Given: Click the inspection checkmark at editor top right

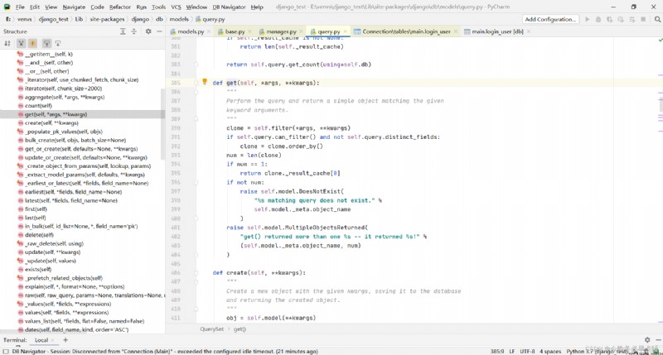Looking at the screenshot, I should tap(660, 40).
